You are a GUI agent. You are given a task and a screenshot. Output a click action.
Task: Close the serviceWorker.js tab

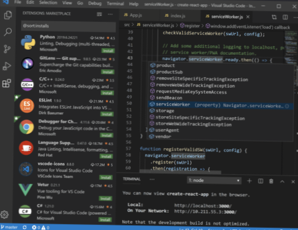tap(248, 17)
